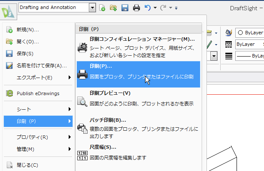
Task: Select 名前を付けて保存(A)... menu item
Action: point(38,66)
